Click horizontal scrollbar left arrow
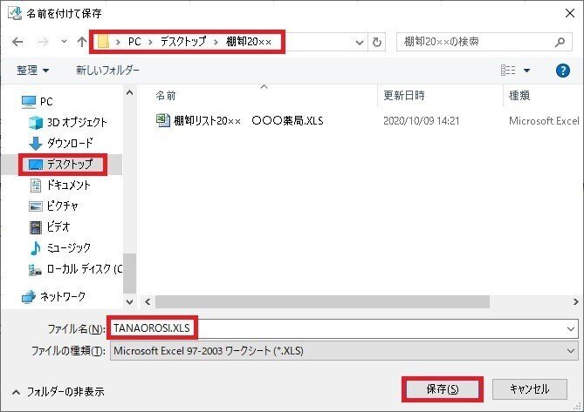Screen dimensions: 584x412 148,301
